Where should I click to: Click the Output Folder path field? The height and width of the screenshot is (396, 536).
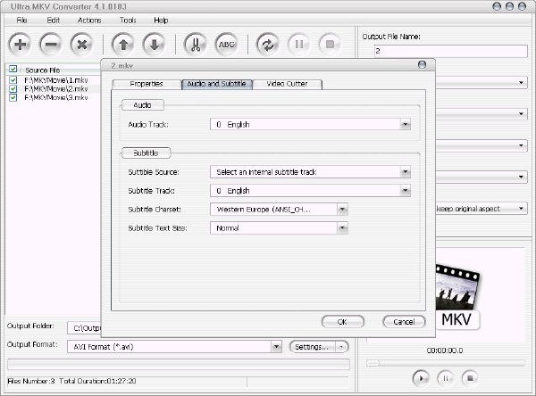[x=84, y=328]
